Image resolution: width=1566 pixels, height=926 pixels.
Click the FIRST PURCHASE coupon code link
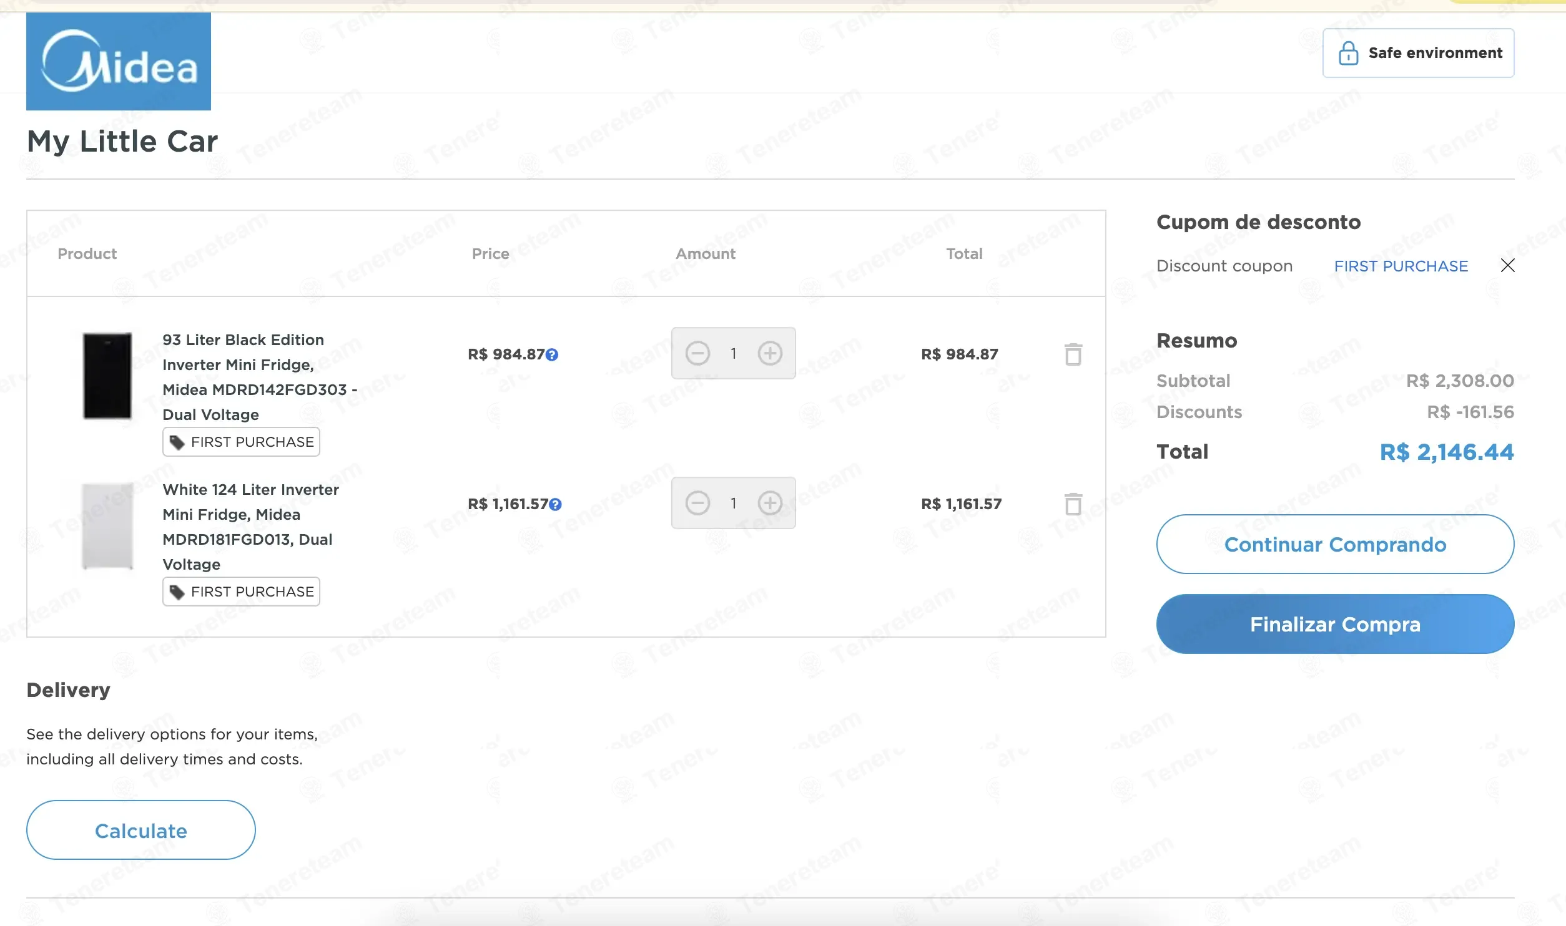point(1401,266)
